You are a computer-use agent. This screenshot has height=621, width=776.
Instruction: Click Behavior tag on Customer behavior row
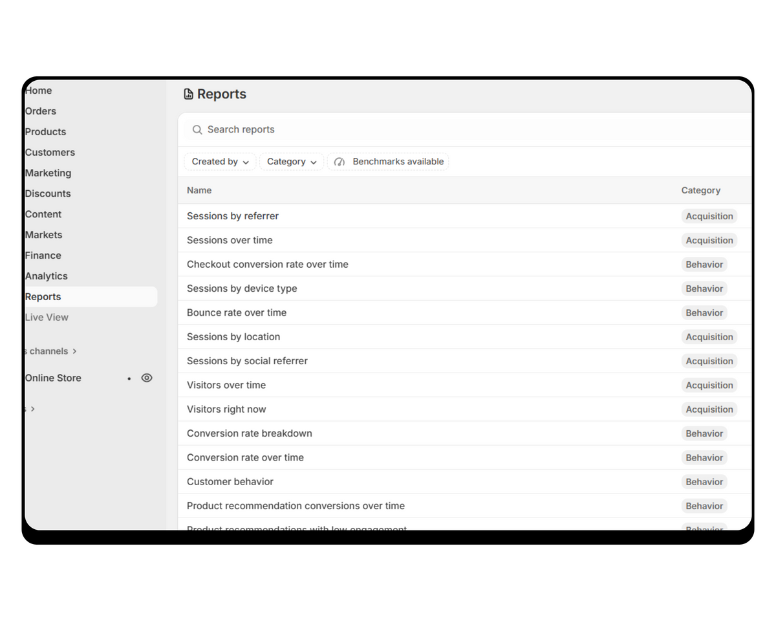(704, 482)
